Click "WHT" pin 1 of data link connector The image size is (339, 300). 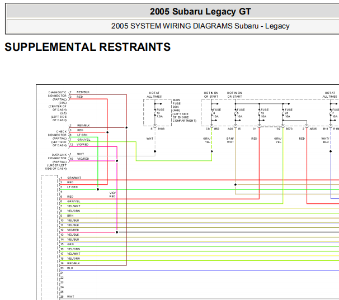81,154
